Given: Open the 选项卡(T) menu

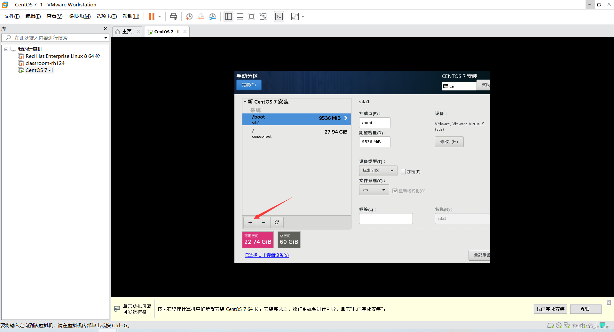Looking at the screenshot, I should [107, 16].
